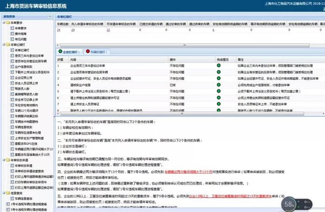Click the 车辆信息查询 page icon

point(12,198)
